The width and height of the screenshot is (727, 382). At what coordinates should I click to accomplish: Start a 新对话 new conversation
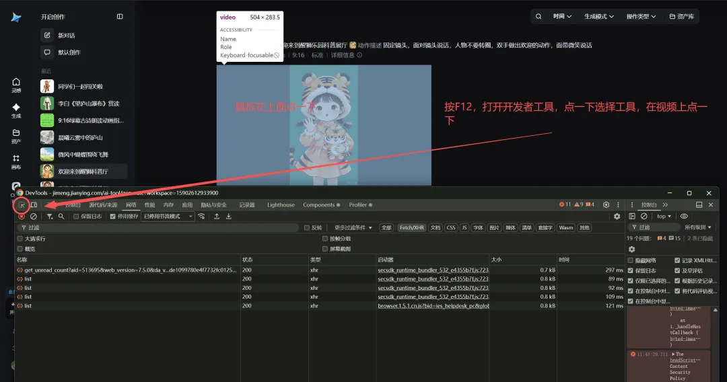(66, 35)
